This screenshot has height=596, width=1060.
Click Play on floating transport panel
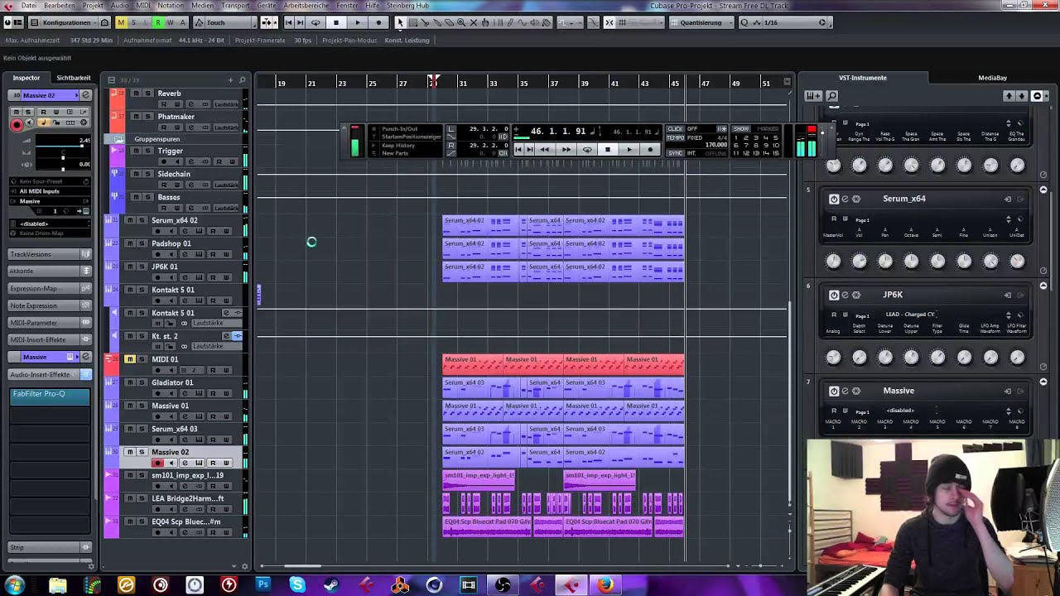tap(629, 150)
